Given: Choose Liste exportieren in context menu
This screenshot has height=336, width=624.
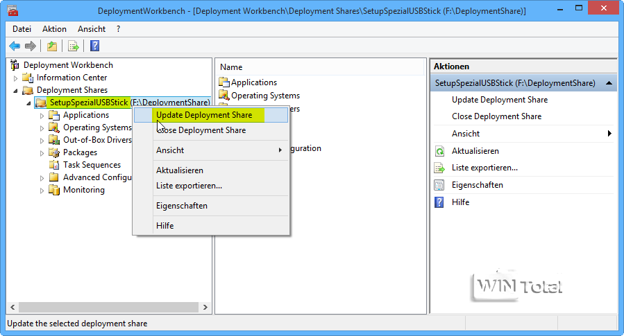Looking at the screenshot, I should pyautogui.click(x=211, y=186).
